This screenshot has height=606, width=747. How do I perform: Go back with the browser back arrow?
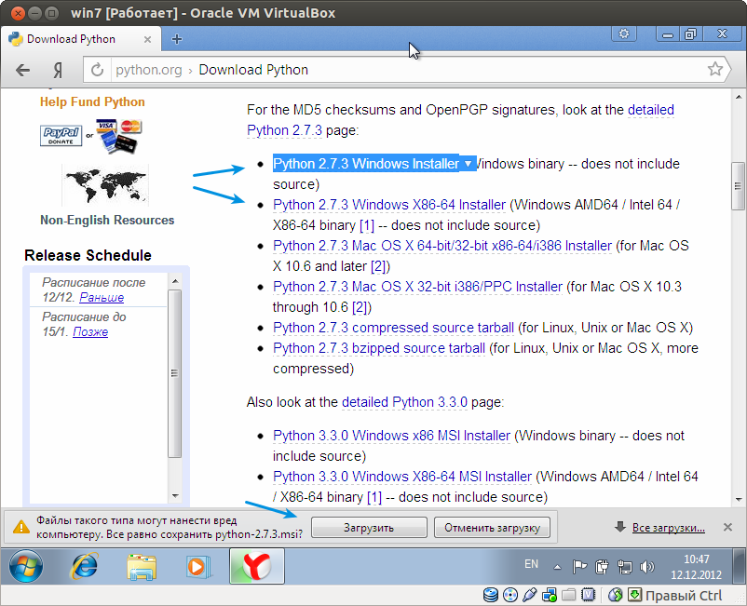[23, 70]
